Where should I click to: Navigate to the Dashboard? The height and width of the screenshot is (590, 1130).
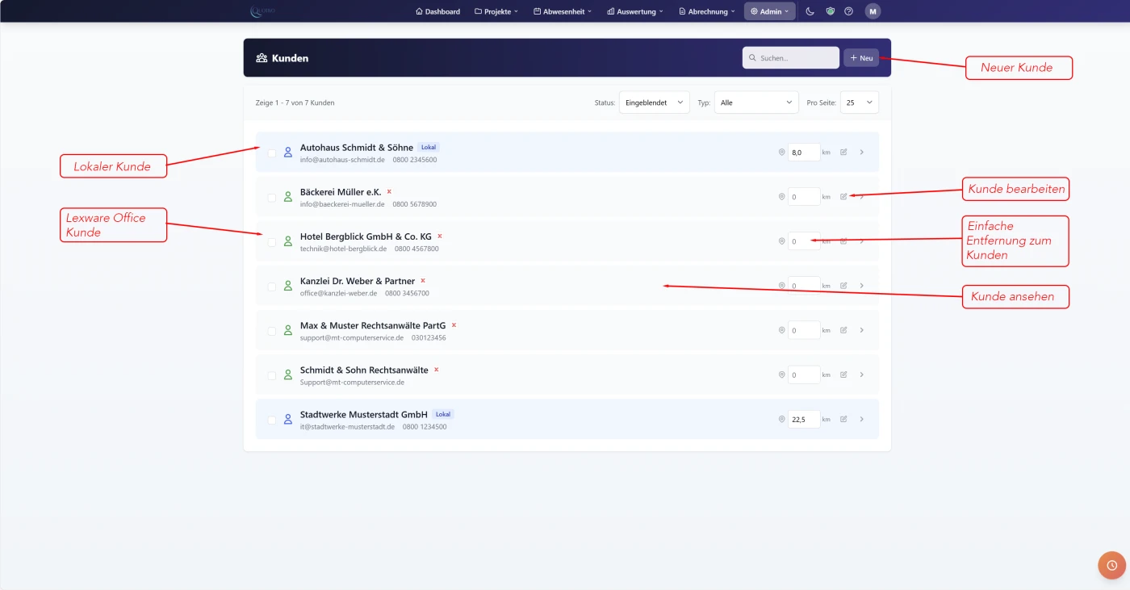437,11
